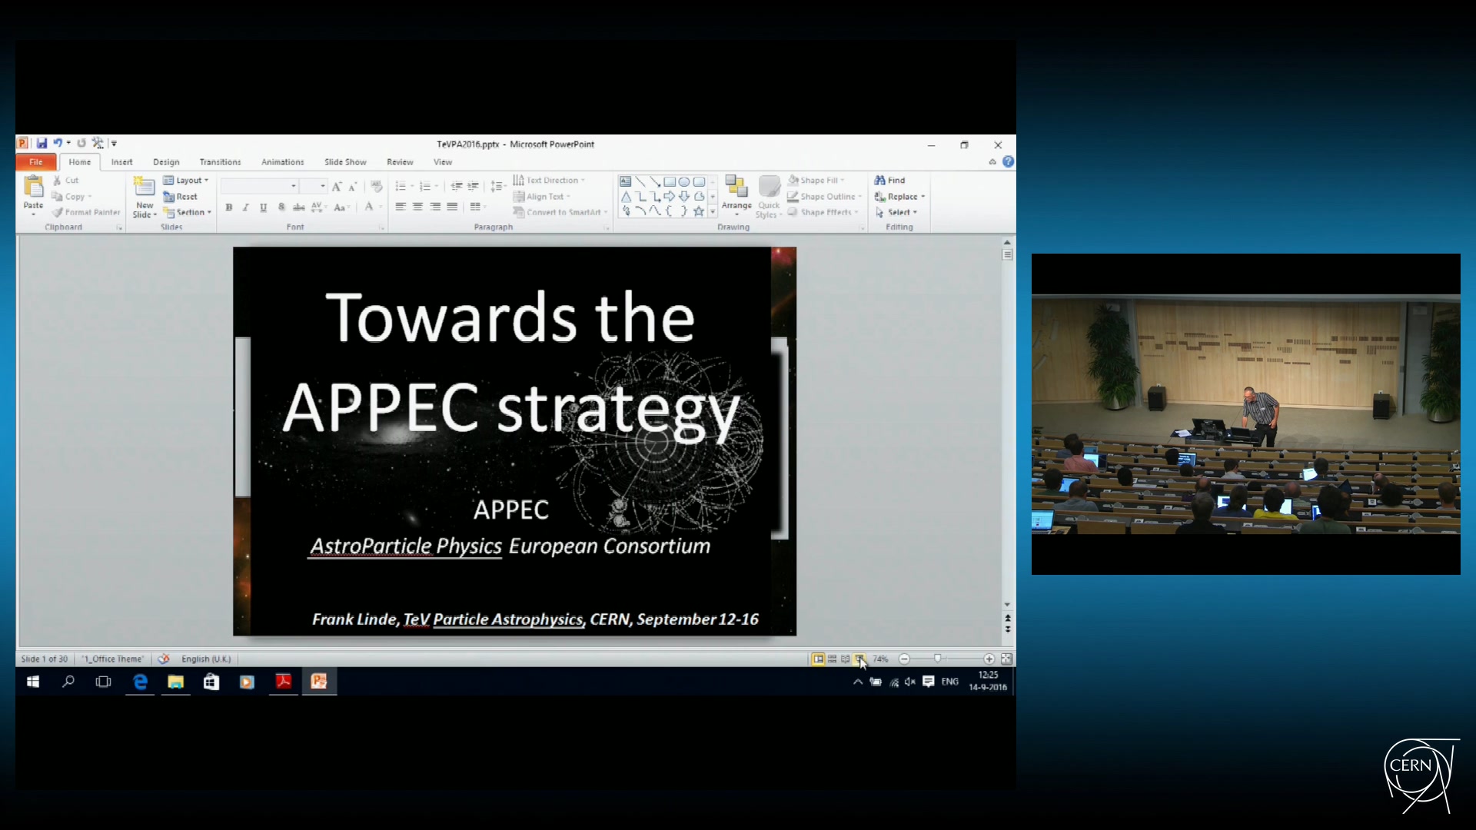Toggle Underline formatting
The height and width of the screenshot is (830, 1476).
264,207
